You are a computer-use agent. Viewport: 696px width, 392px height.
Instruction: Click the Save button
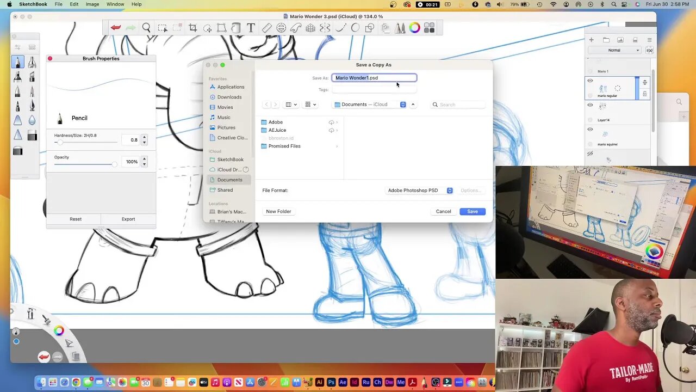tap(472, 211)
